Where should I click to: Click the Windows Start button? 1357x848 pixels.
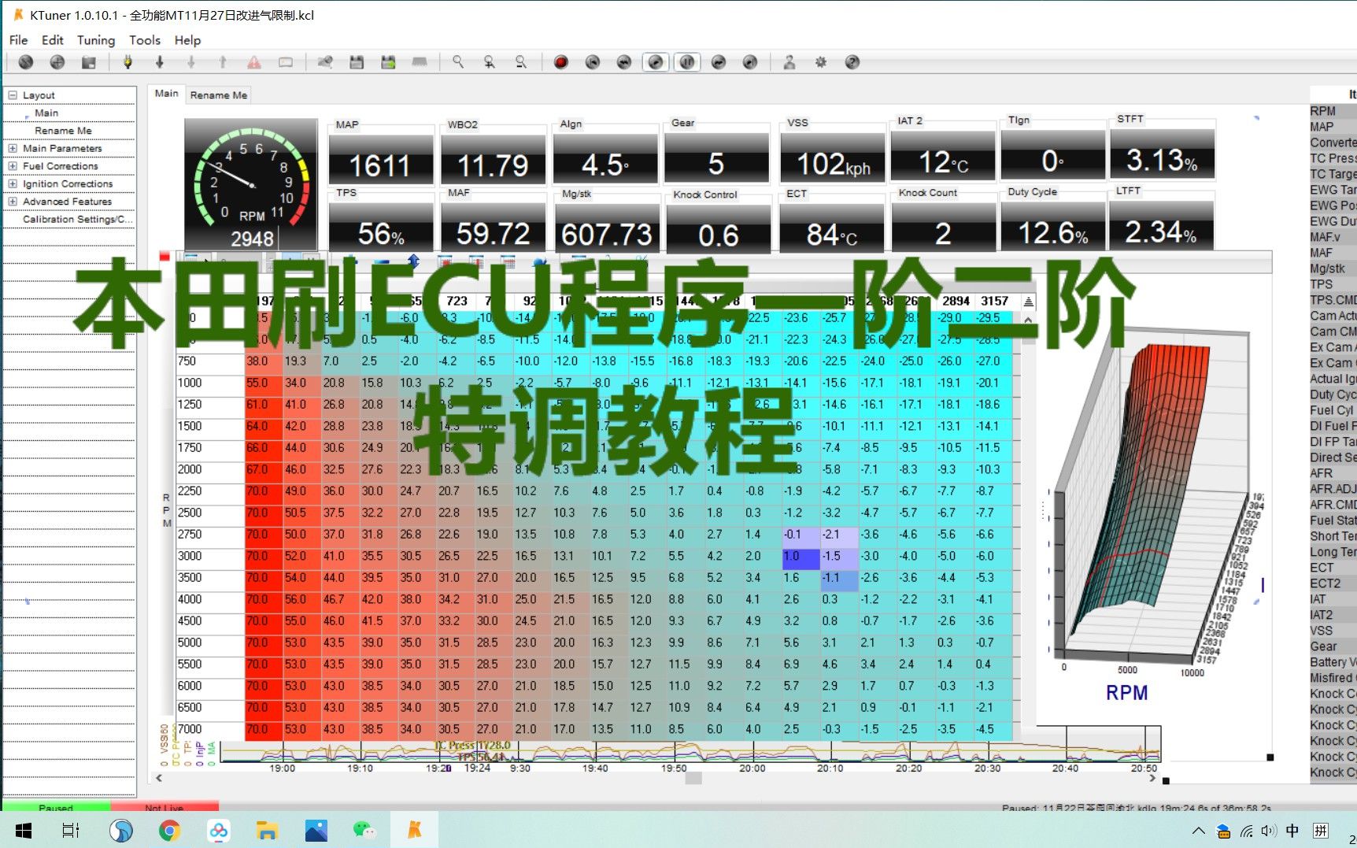click(x=23, y=830)
